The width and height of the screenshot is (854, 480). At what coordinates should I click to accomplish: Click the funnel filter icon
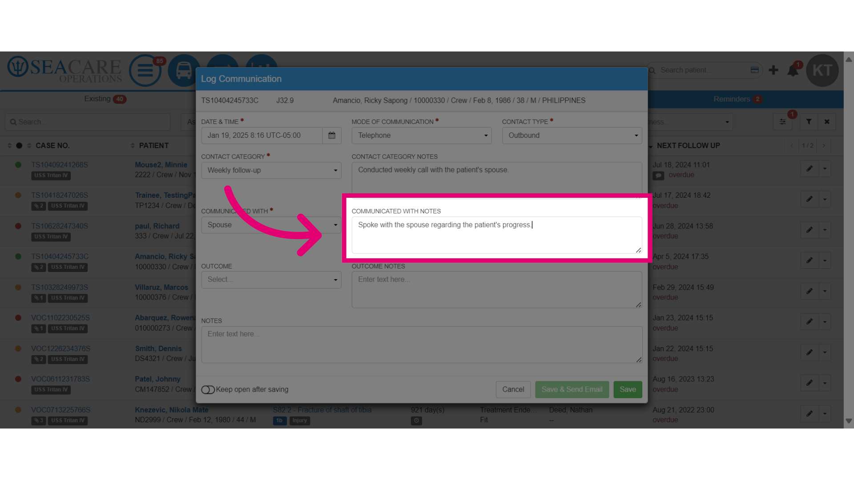[809, 122]
